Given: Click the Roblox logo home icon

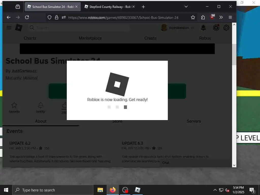Looking at the screenshot, I should click(x=19, y=28).
